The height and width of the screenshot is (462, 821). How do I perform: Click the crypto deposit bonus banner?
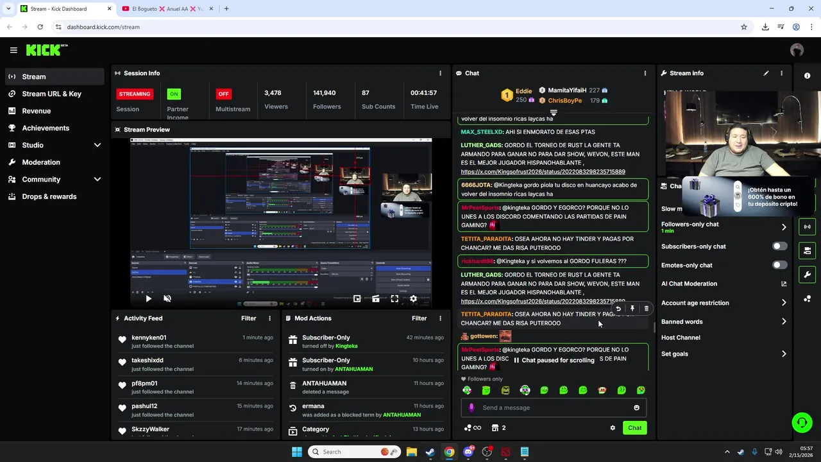748,196
